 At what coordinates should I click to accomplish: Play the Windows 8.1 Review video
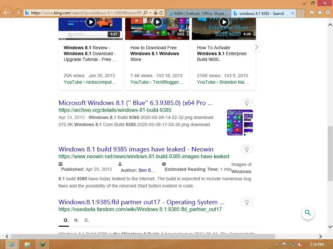tap(91, 22)
